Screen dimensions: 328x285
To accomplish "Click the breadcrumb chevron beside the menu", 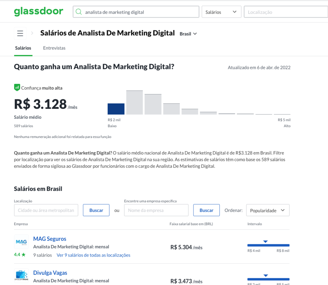I will coord(32,33).
